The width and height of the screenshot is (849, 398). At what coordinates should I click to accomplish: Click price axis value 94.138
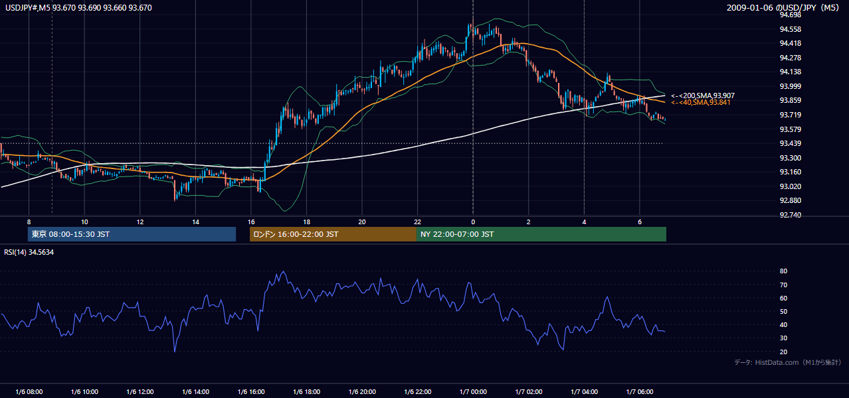(x=790, y=72)
